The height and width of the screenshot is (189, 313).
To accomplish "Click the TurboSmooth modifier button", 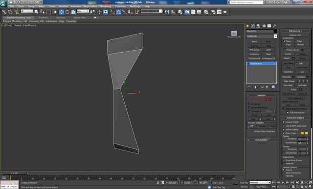I will click(254, 58).
